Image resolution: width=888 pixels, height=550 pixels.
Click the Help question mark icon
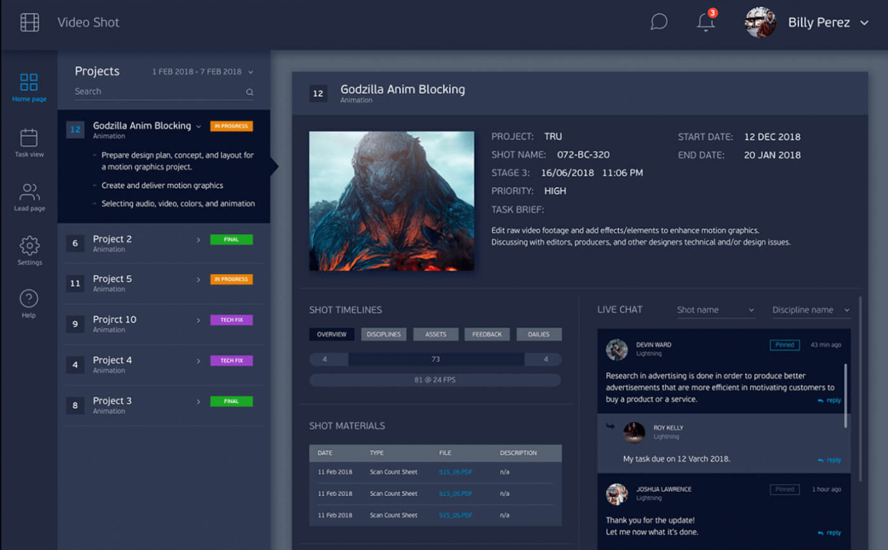[x=29, y=299]
